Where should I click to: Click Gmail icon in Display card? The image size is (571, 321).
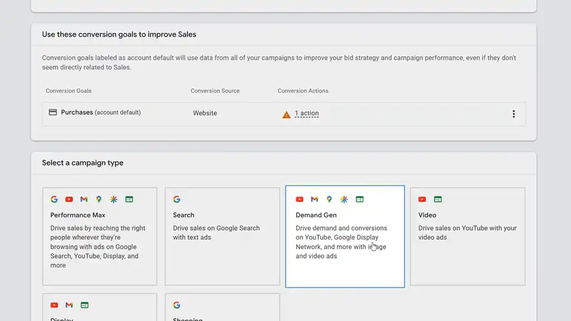pyautogui.click(x=69, y=305)
